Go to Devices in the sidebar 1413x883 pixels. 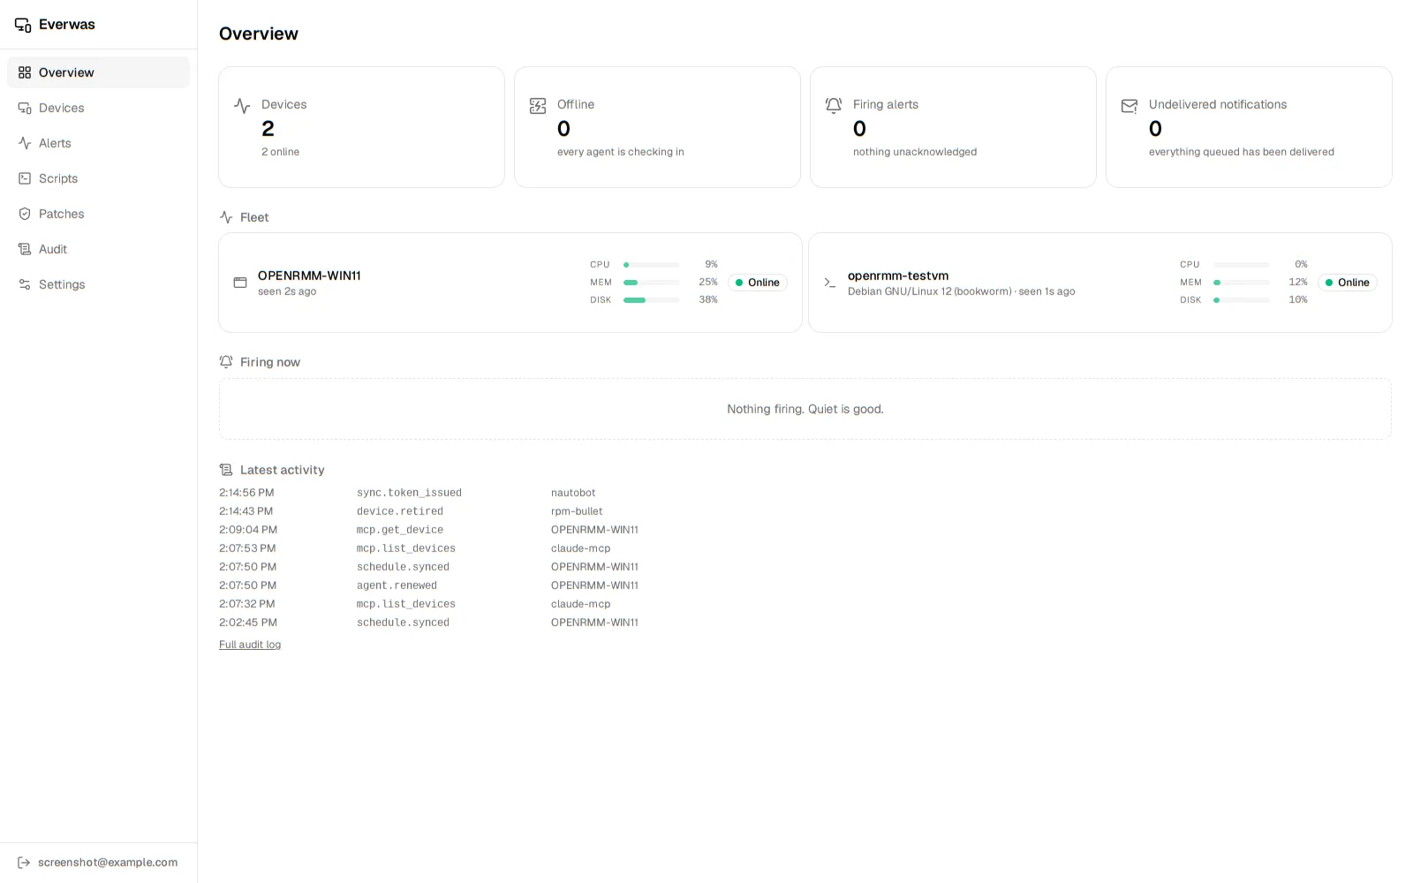pos(98,108)
